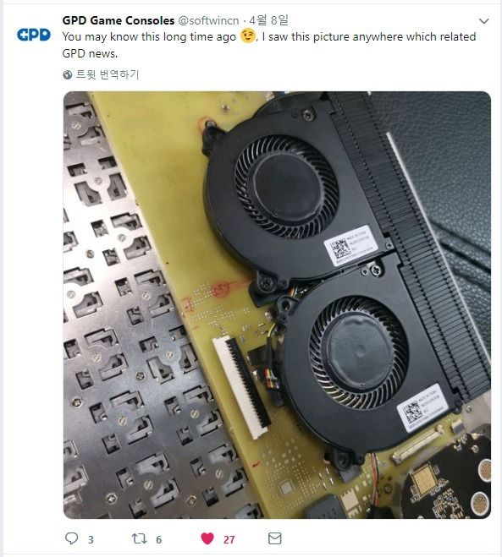Click the tweet text mentioning GPD news

coord(269,45)
